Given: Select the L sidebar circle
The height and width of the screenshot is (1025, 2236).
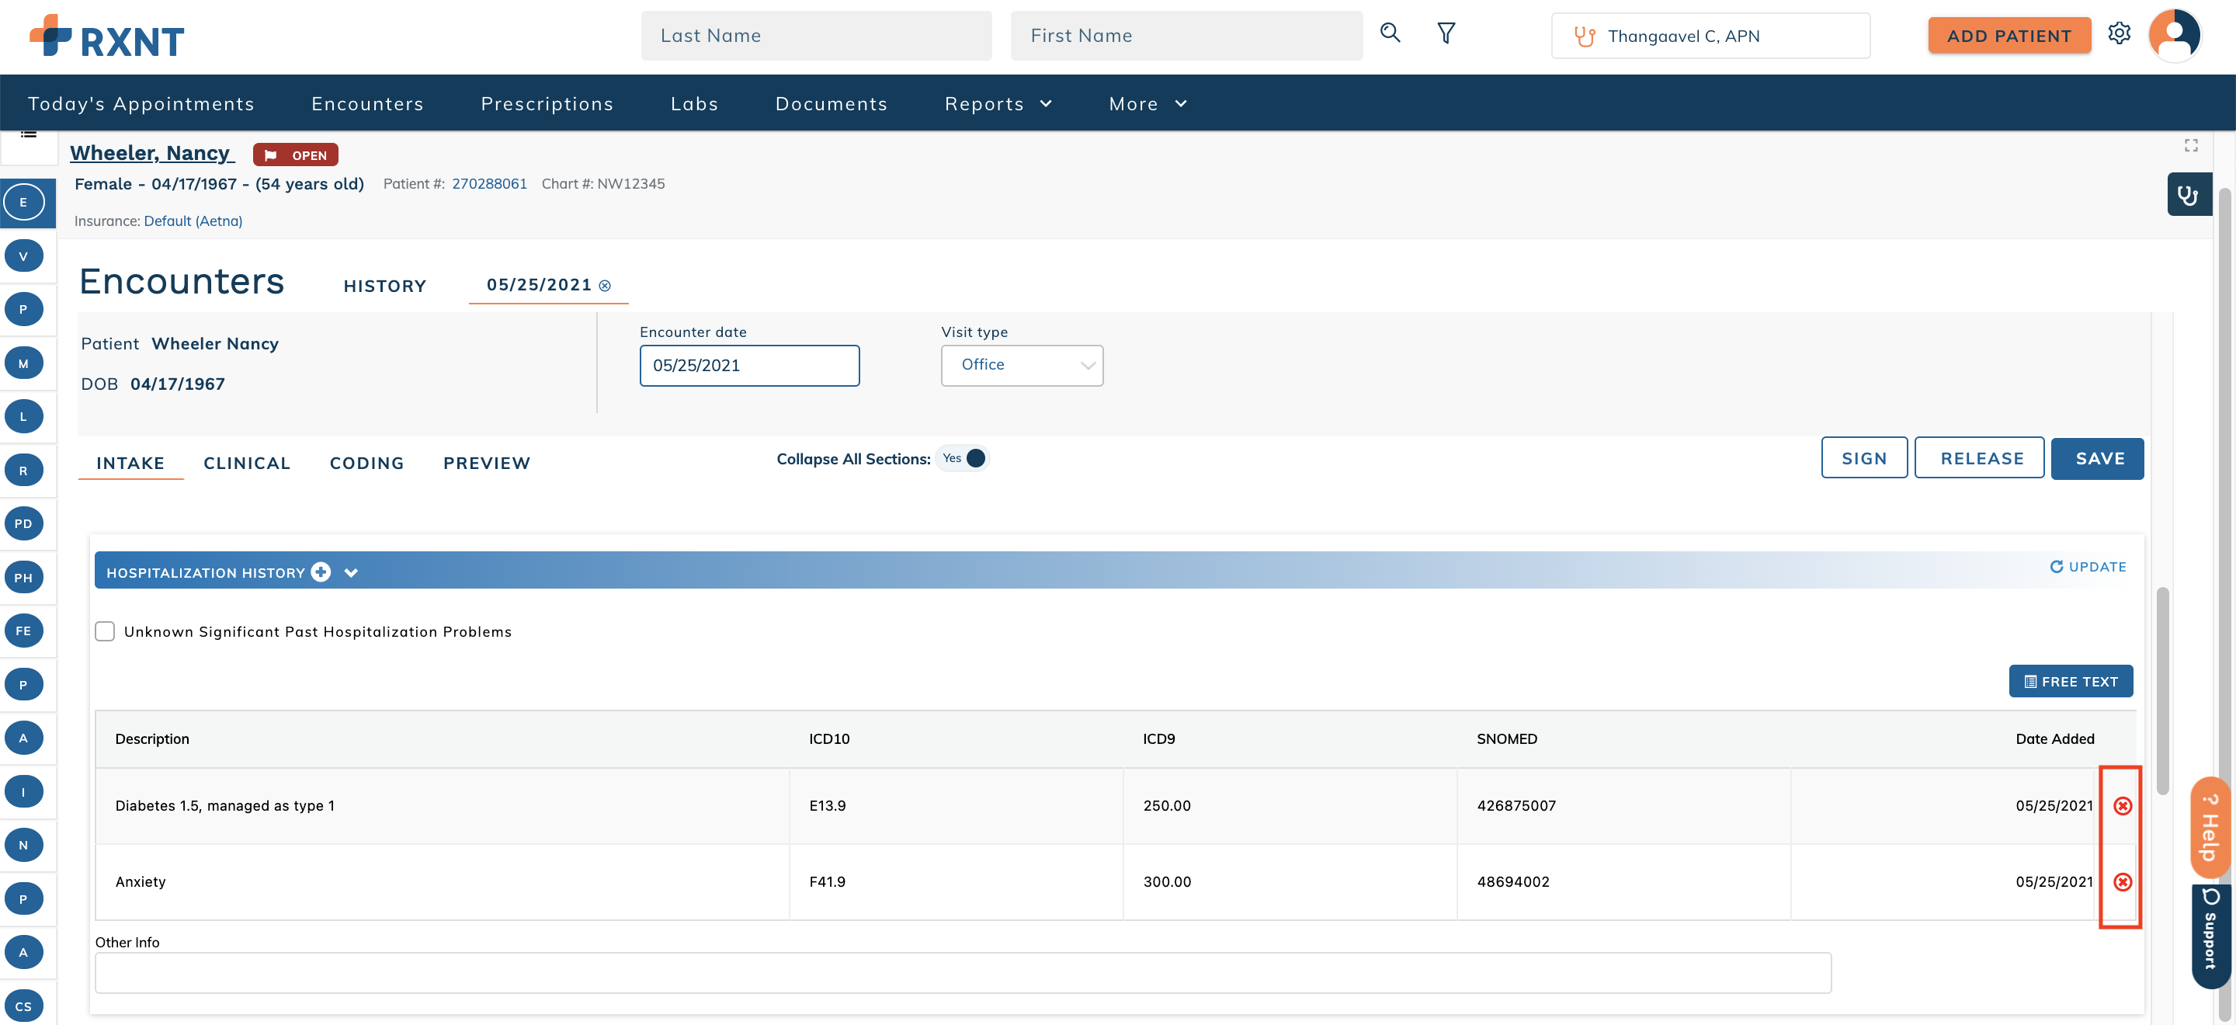Looking at the screenshot, I should coord(23,416).
